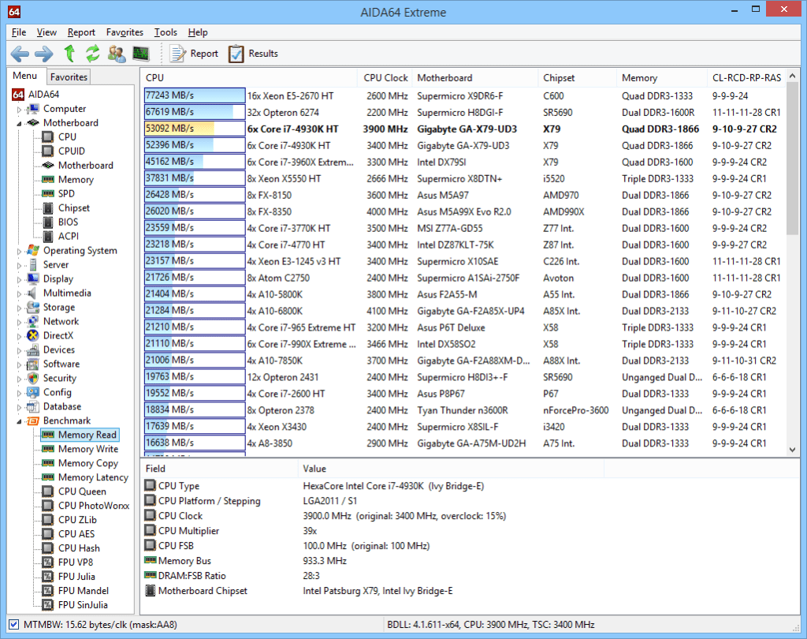Click the highlighted 53092 MB/s bar
This screenshot has height=639, width=807.
pos(195,129)
